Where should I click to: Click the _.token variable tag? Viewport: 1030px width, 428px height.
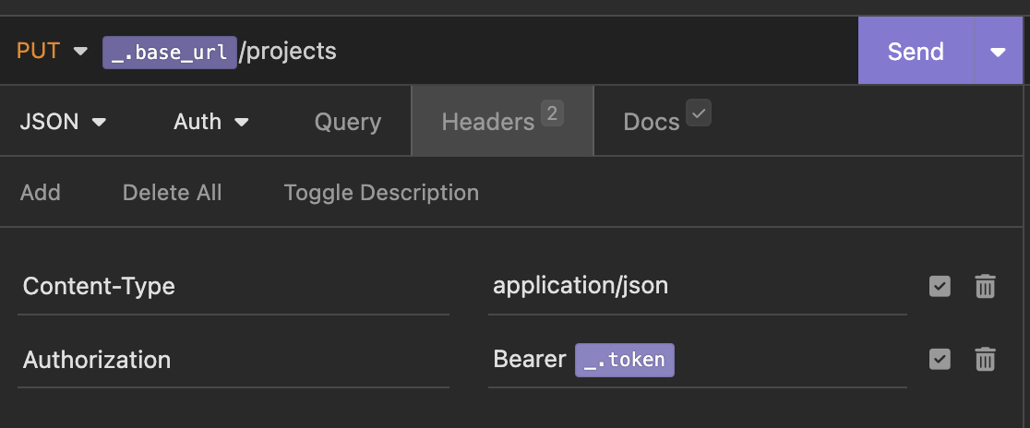click(625, 360)
